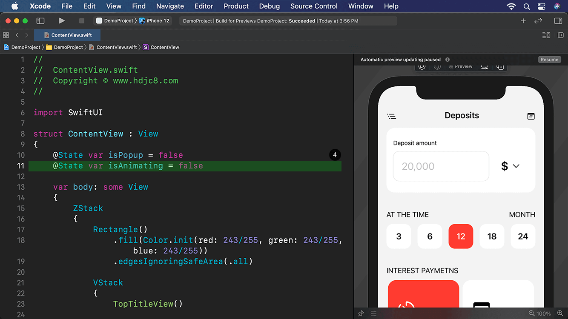Open ContentView.swift breadcrumb
The height and width of the screenshot is (319, 568).
[x=113, y=47]
